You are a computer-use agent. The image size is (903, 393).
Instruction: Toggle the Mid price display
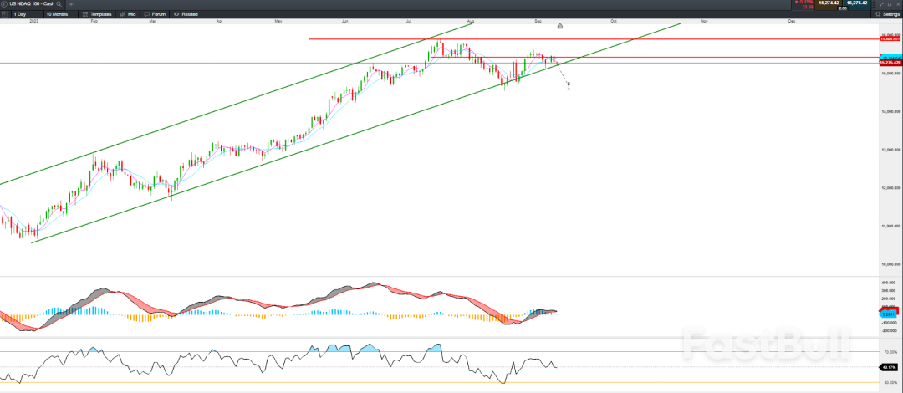coord(128,14)
